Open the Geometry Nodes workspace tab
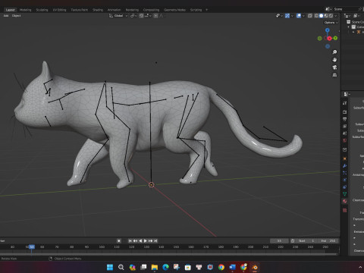The image size is (364, 273). [x=174, y=10]
